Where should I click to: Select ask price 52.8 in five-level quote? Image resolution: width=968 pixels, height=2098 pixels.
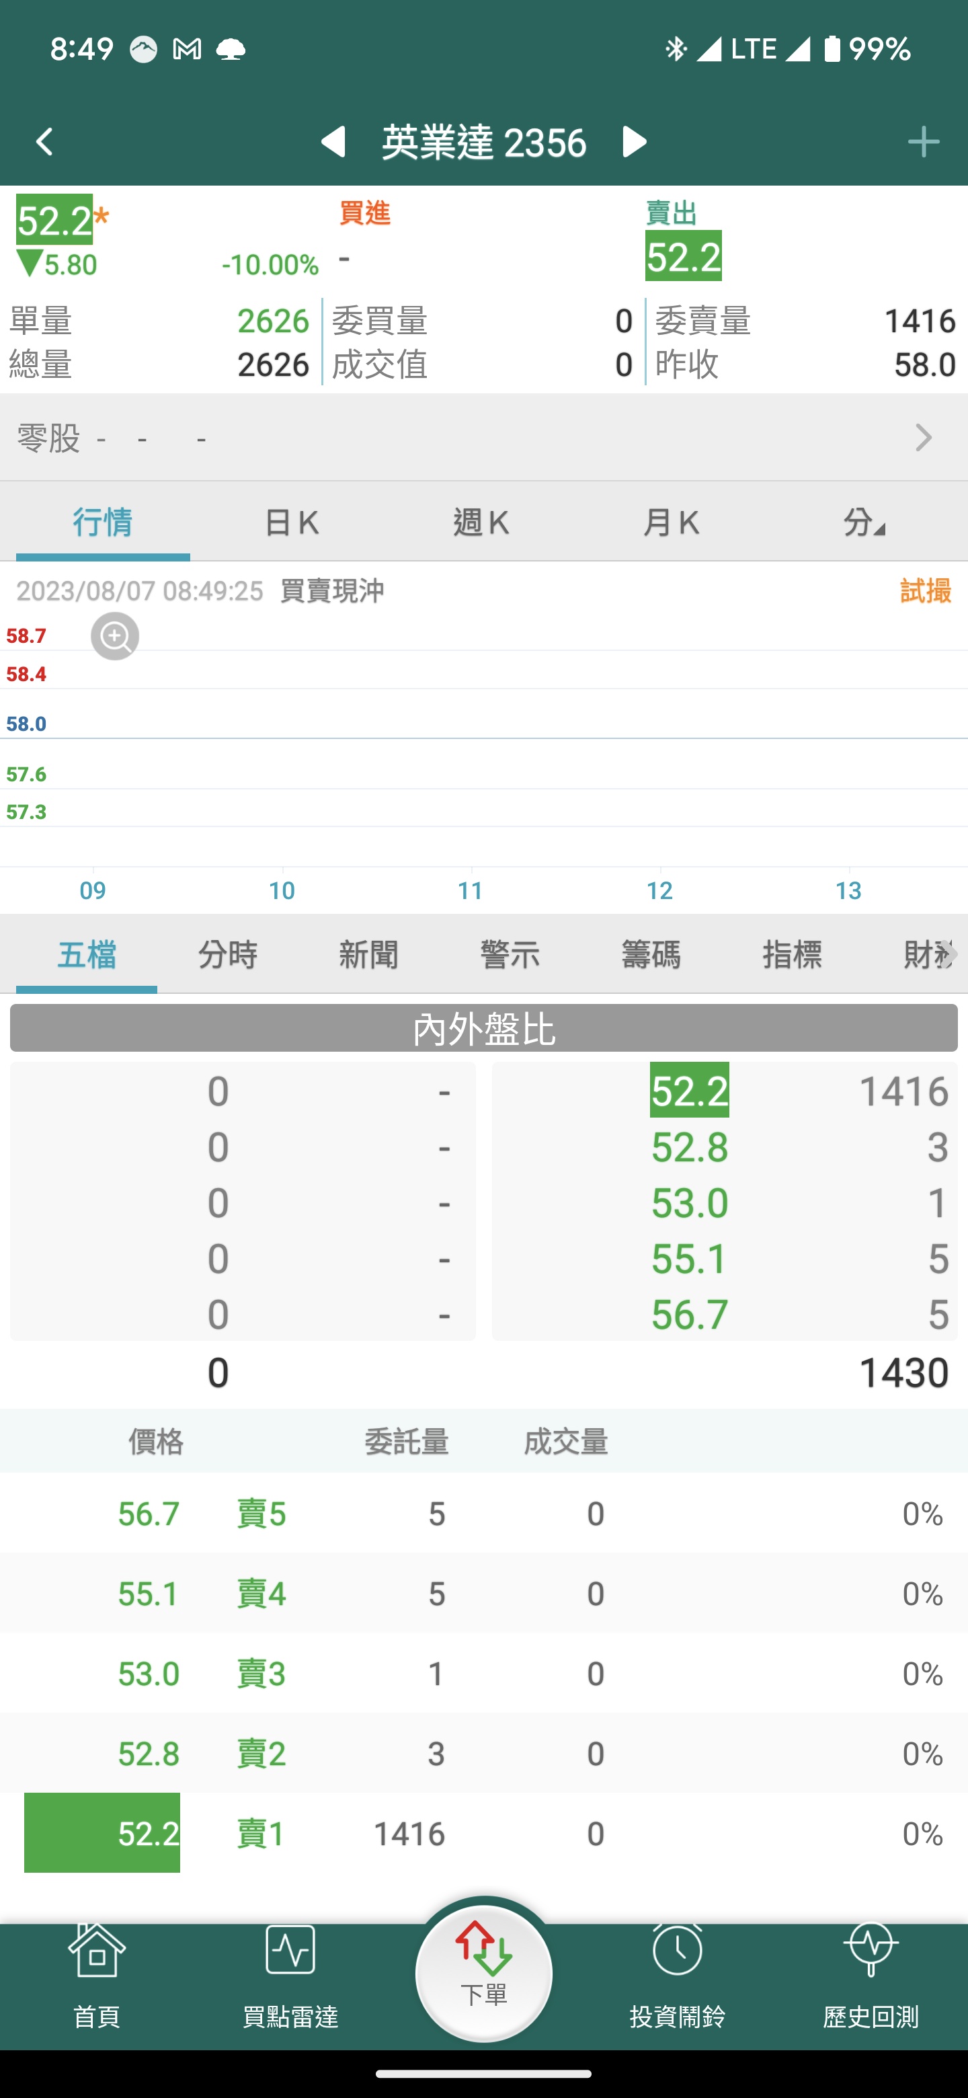(x=690, y=1147)
